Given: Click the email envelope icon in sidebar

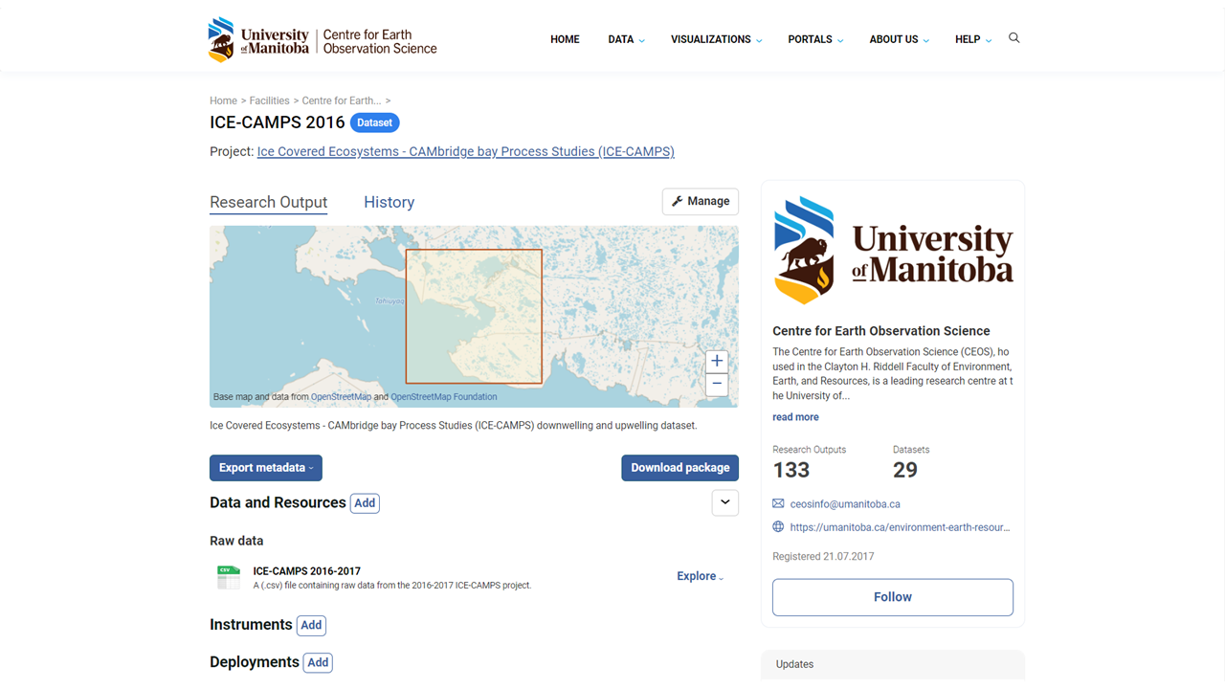Looking at the screenshot, I should [x=778, y=504].
